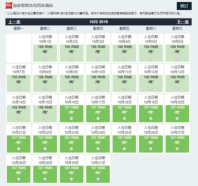The image size is (198, 186).
Task: Select the radio button for 10月10日
Action: click(98, 88)
